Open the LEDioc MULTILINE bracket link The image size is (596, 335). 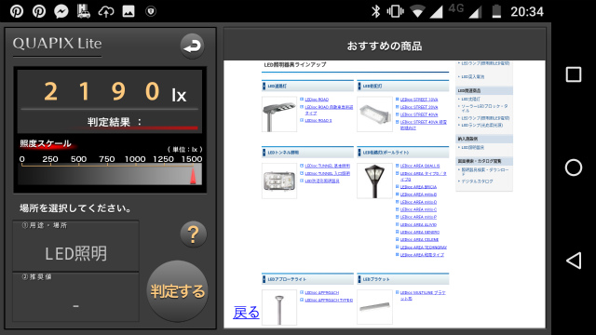pyautogui.click(x=423, y=296)
